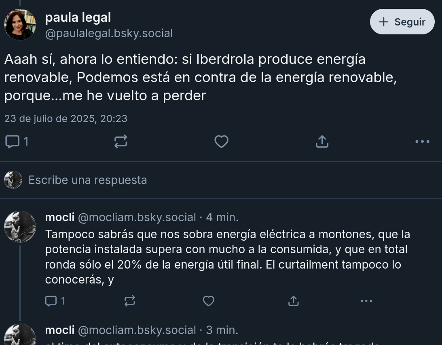Click the post timestamp 23 de julio de 2025

[x=66, y=119]
